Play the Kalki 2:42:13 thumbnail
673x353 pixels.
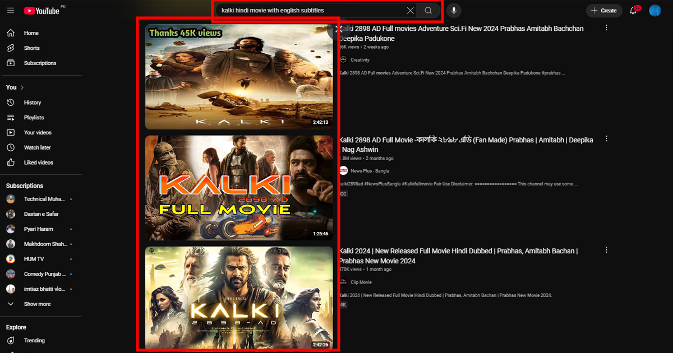(239, 76)
